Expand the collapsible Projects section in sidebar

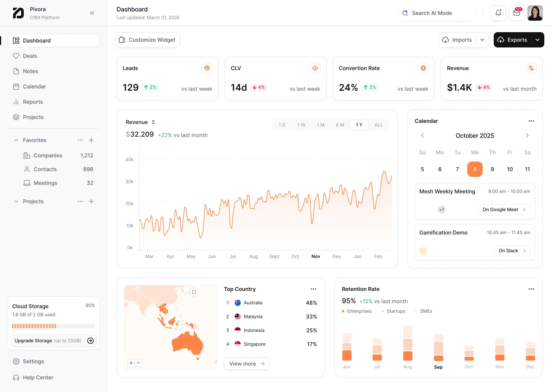coord(16,201)
